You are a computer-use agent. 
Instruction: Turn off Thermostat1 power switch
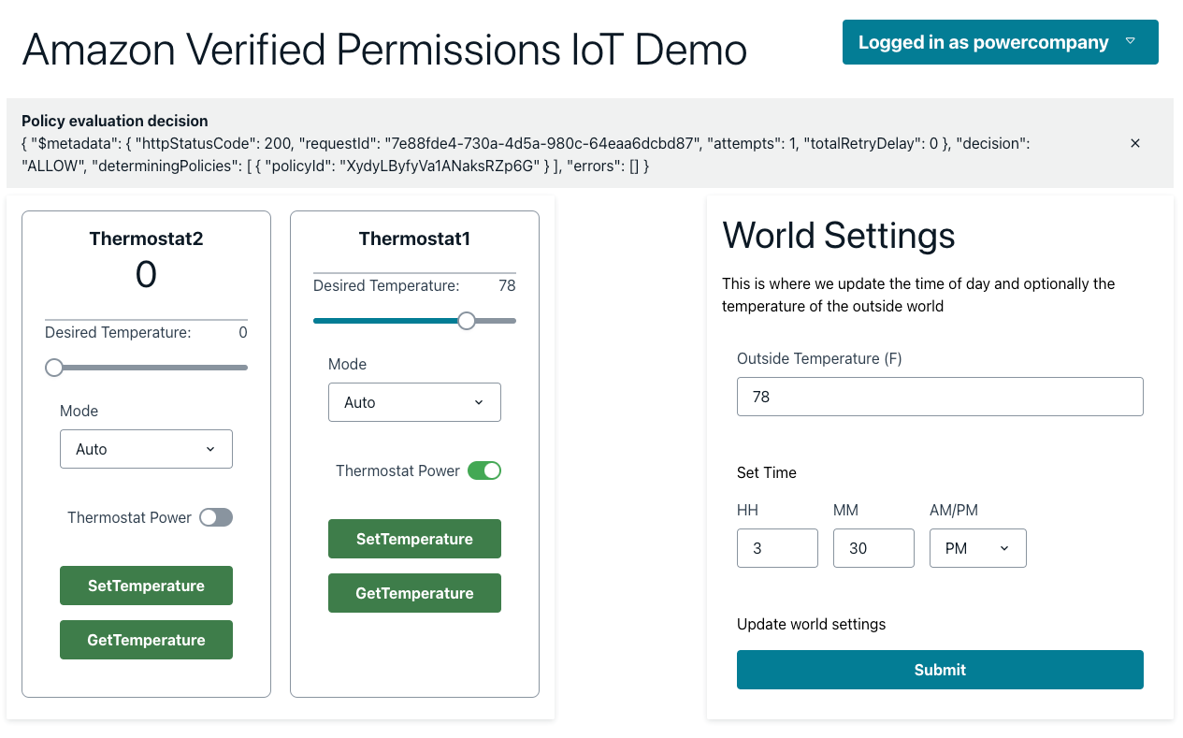tap(484, 470)
